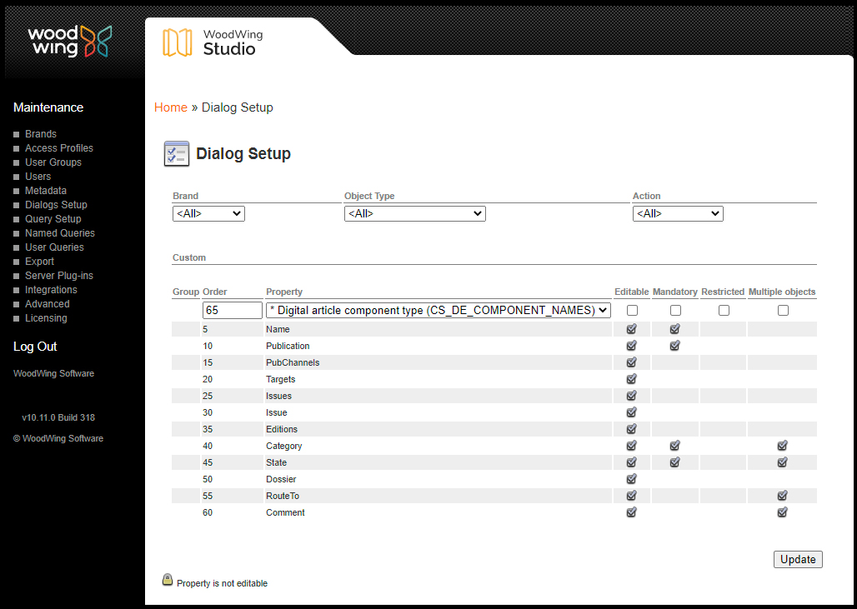
Task: Go to Integrations
Action: coord(51,290)
